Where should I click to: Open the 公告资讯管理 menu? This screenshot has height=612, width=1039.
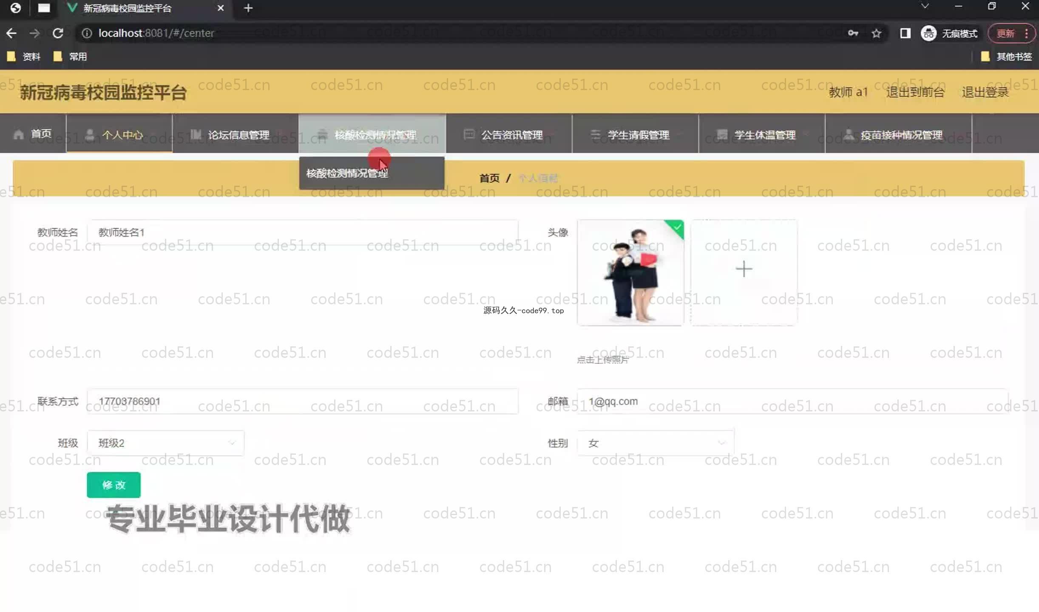pos(509,134)
